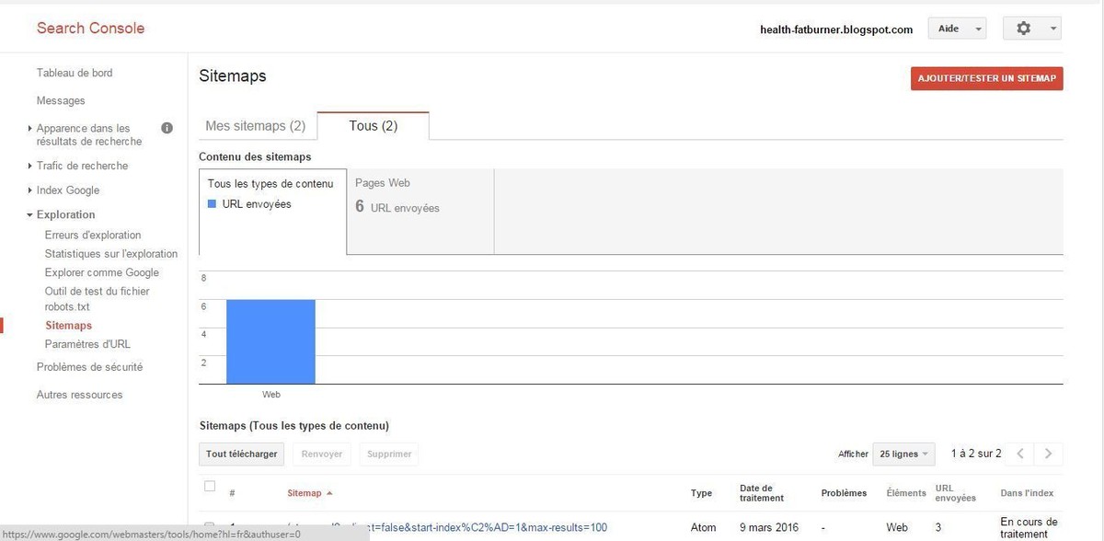Click the info icon beside Apparence
Screen dimensions: 1104x541
pos(167,129)
